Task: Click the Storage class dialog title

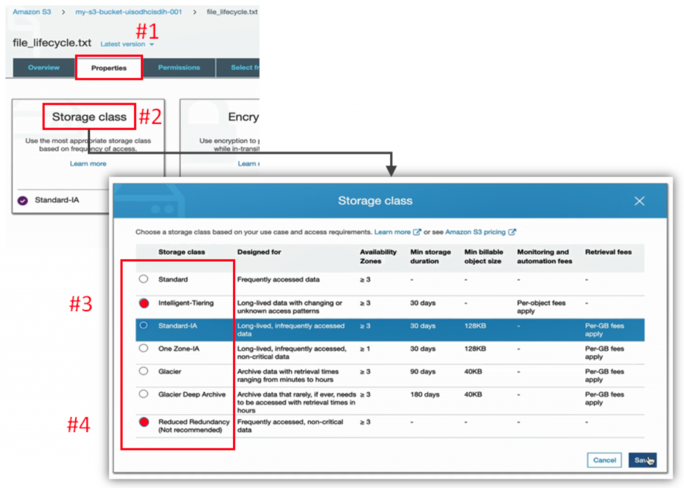Action: (375, 201)
